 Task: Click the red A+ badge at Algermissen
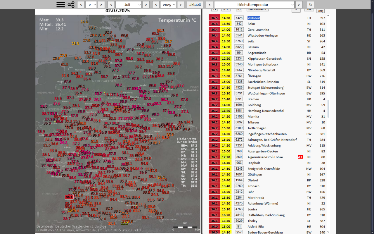click(300, 157)
